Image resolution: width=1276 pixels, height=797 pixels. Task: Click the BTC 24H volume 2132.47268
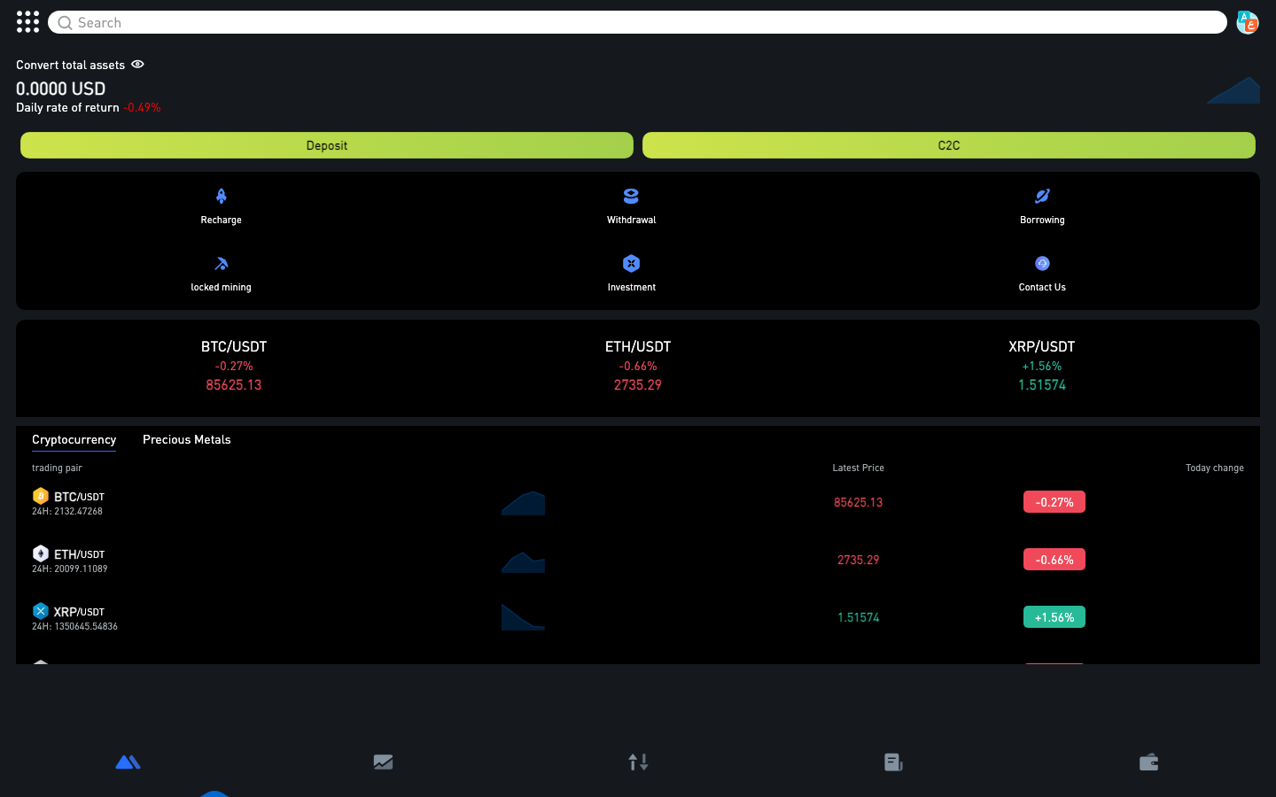(67, 511)
